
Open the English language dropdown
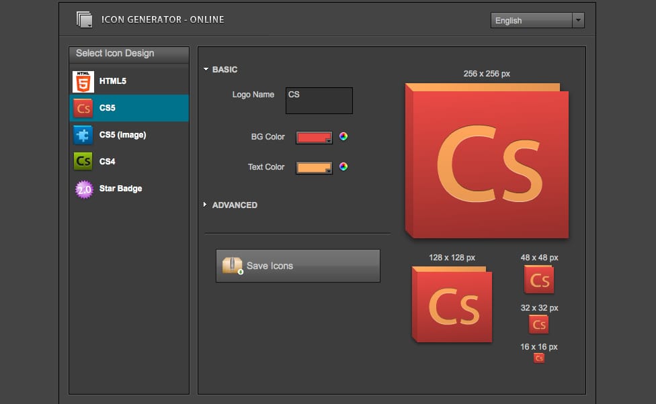537,20
